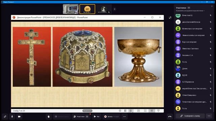Click muted mic icon beside Липатова Светлана
This screenshot has width=216, height=121.
coord(211,48)
